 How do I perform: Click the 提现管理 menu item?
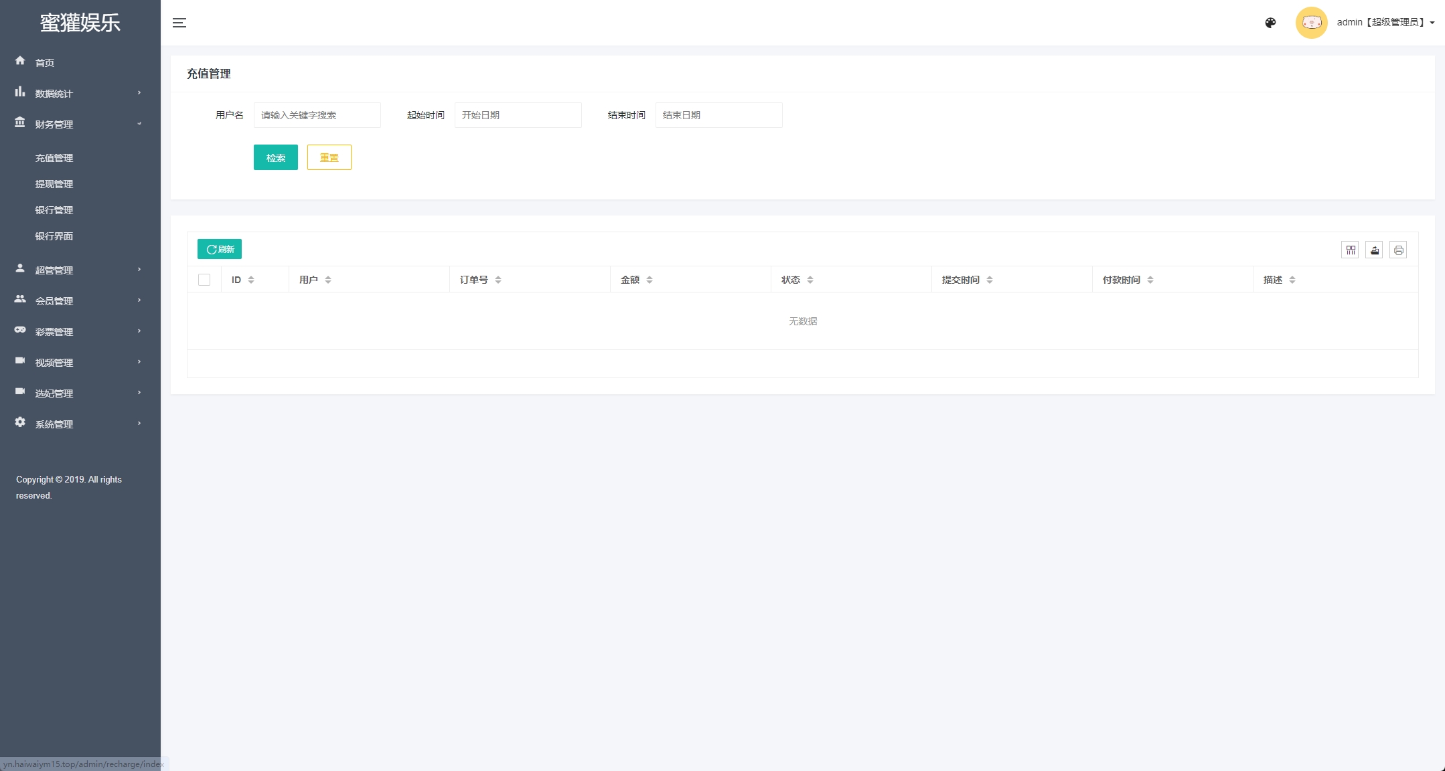[x=54, y=183]
